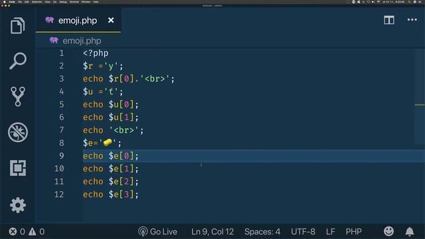Click the volume icon in the menu bar
425x239 pixels.
click(x=373, y=2)
